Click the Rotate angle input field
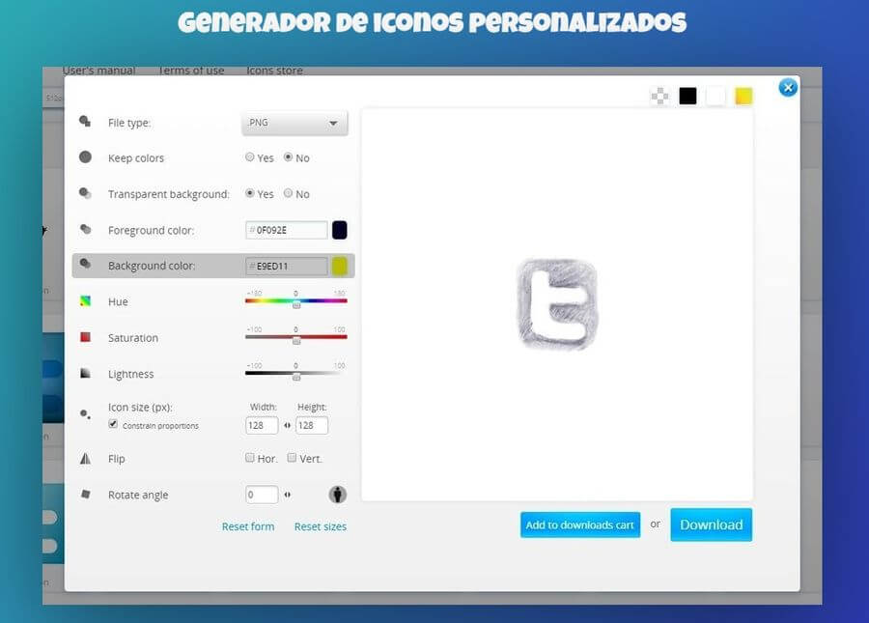The height and width of the screenshot is (623, 869). (262, 495)
